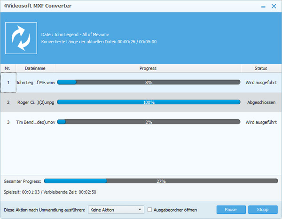Enable the Ausgabeordner öffnen checkbox
282x219 pixels.
[150, 210]
